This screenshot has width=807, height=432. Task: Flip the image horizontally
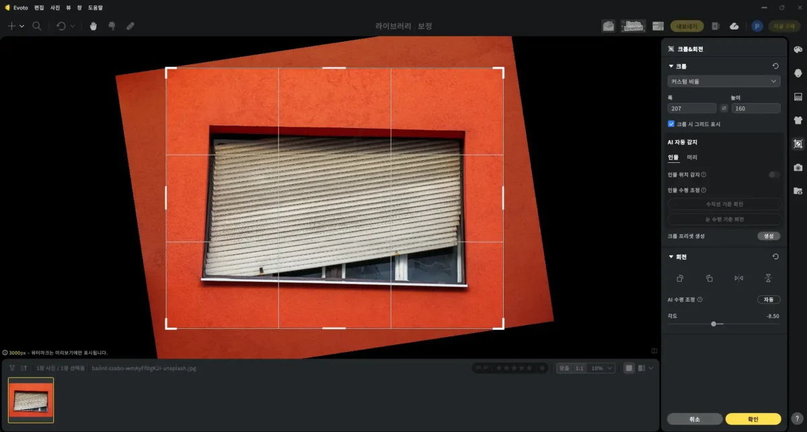coord(738,278)
